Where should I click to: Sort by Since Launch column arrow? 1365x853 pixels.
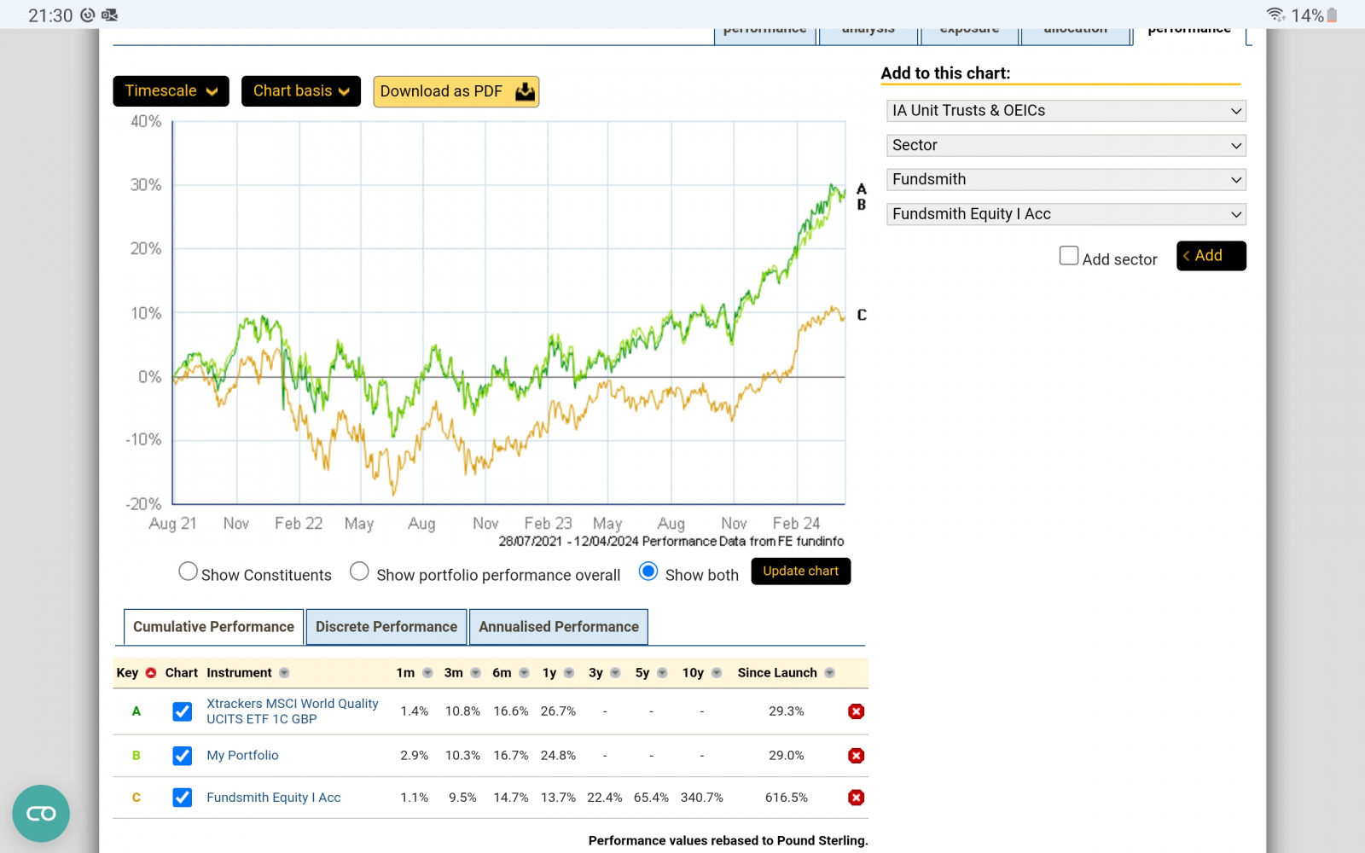(x=829, y=673)
